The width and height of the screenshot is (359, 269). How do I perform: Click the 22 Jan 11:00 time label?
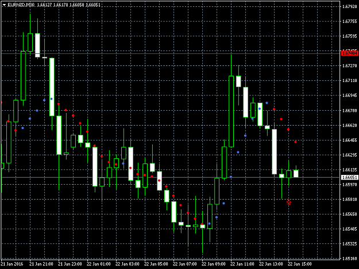point(242,264)
